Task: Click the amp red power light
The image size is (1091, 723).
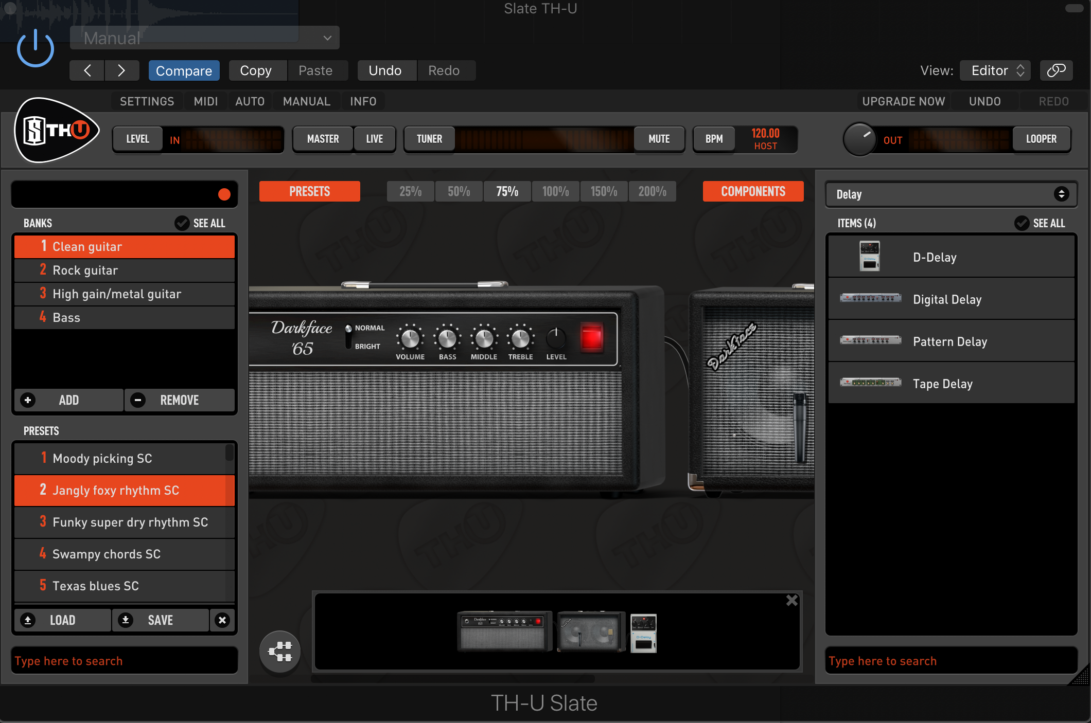Action: (x=592, y=338)
